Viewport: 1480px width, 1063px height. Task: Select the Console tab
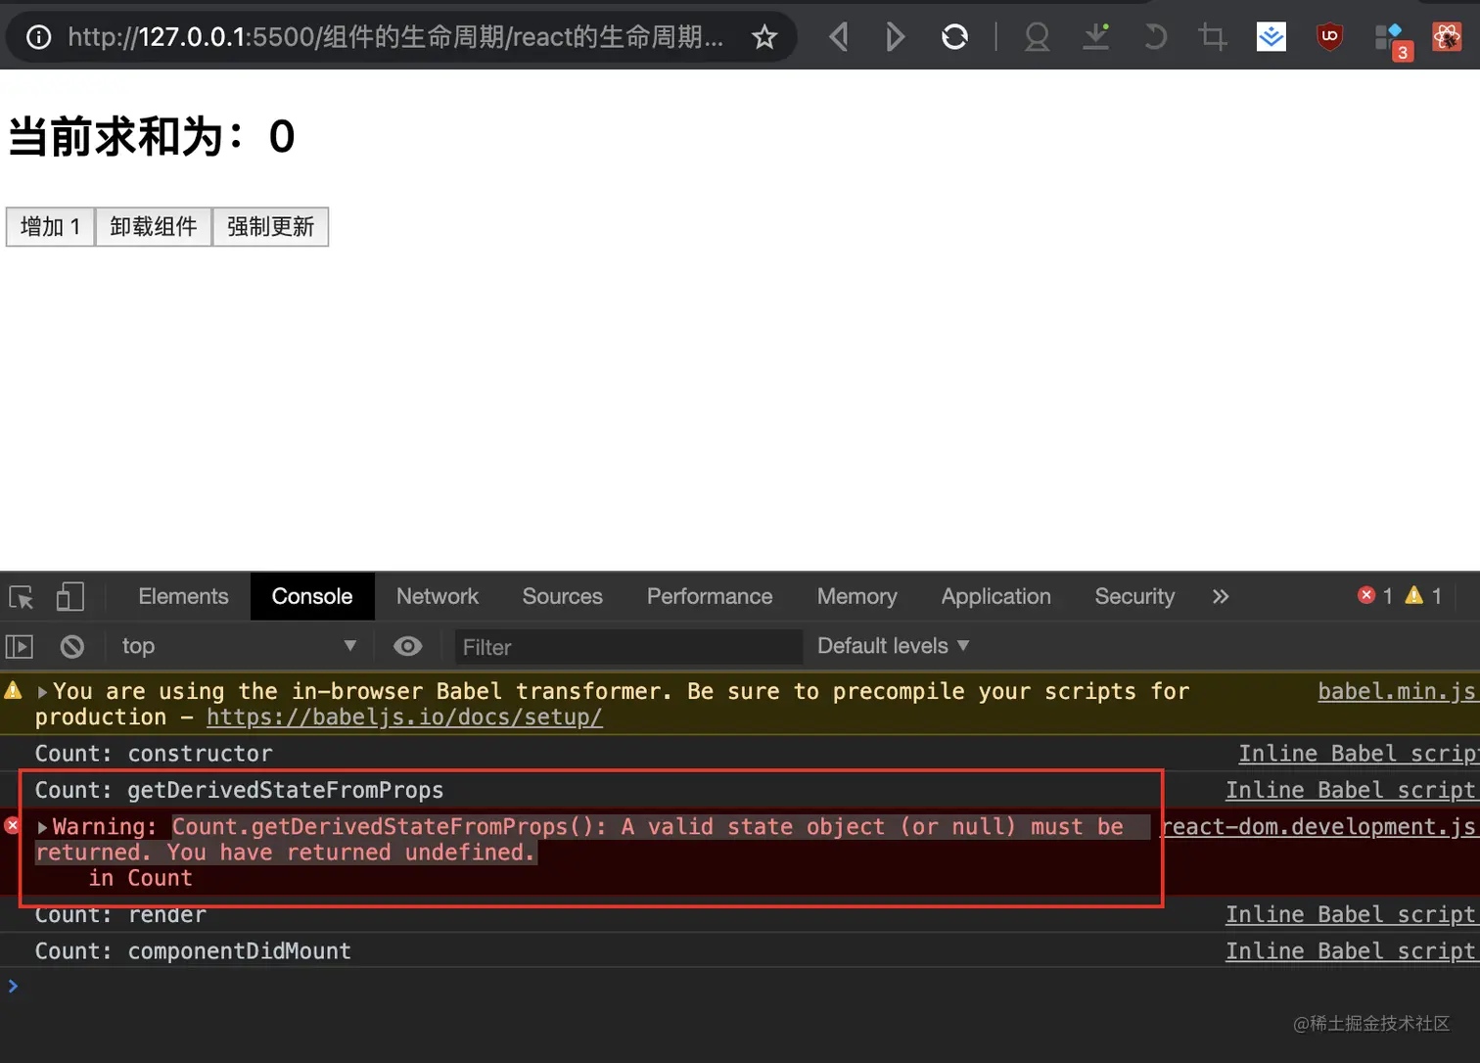312,596
